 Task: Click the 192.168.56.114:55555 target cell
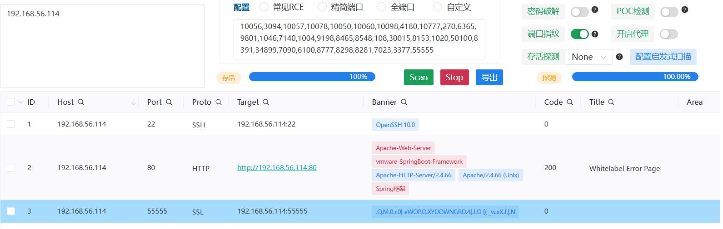tap(272, 211)
